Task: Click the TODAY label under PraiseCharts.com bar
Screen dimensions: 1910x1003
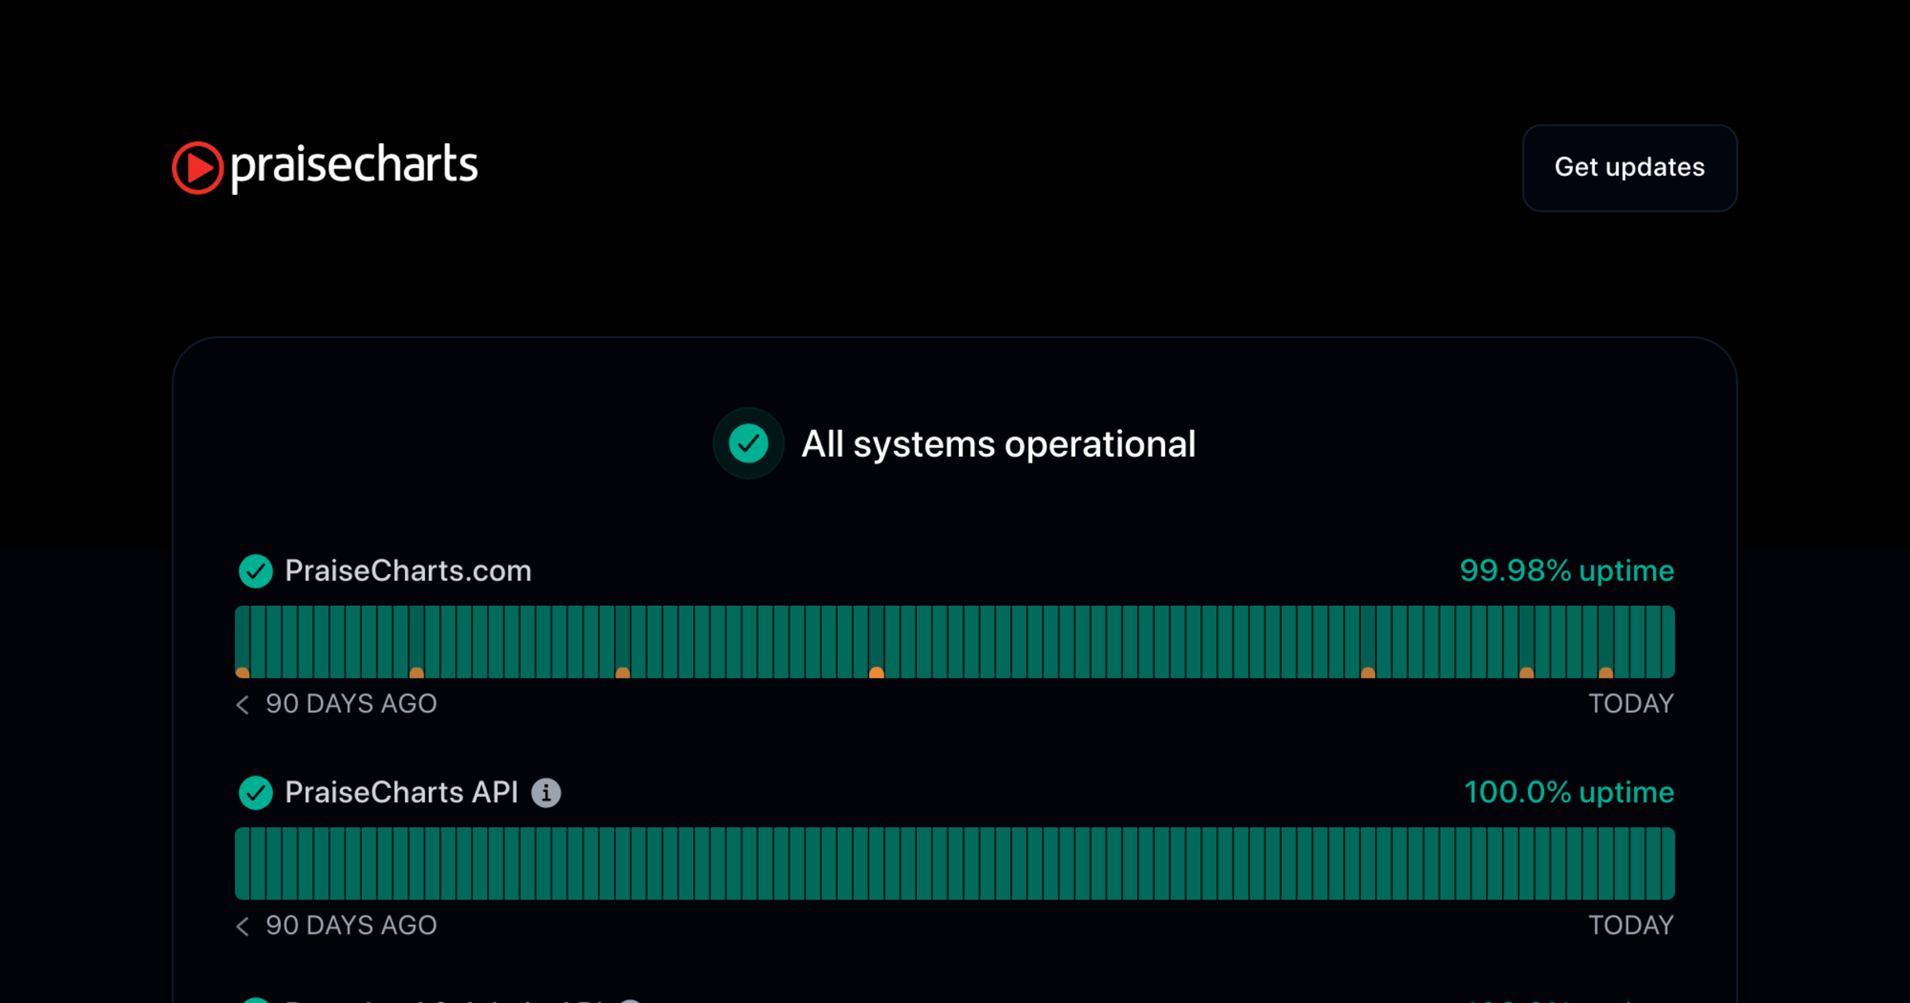Action: click(1631, 704)
